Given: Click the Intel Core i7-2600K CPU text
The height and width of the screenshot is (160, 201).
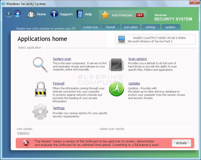Looking at the screenshot, I should point(159,38).
